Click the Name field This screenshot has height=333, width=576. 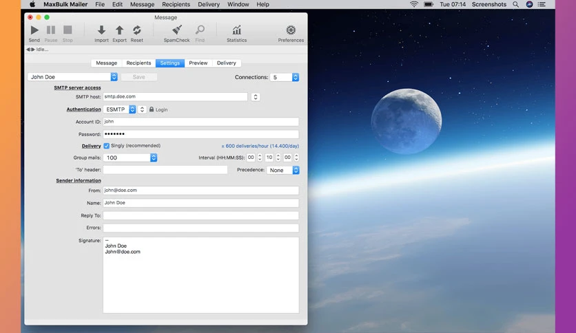pyautogui.click(x=201, y=203)
